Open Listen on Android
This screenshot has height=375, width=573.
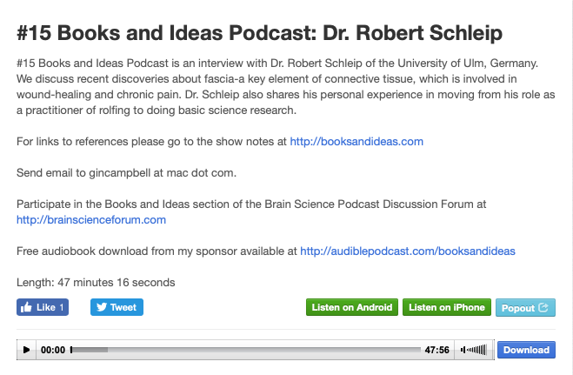pyautogui.click(x=352, y=307)
